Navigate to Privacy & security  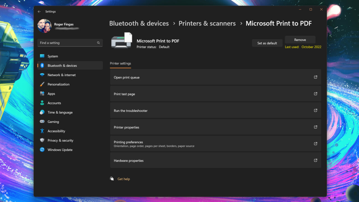pyautogui.click(x=60, y=141)
